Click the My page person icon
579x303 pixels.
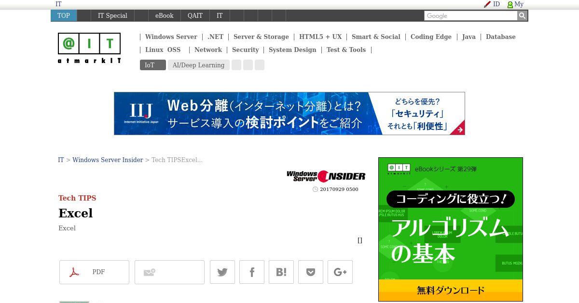coord(510,4)
